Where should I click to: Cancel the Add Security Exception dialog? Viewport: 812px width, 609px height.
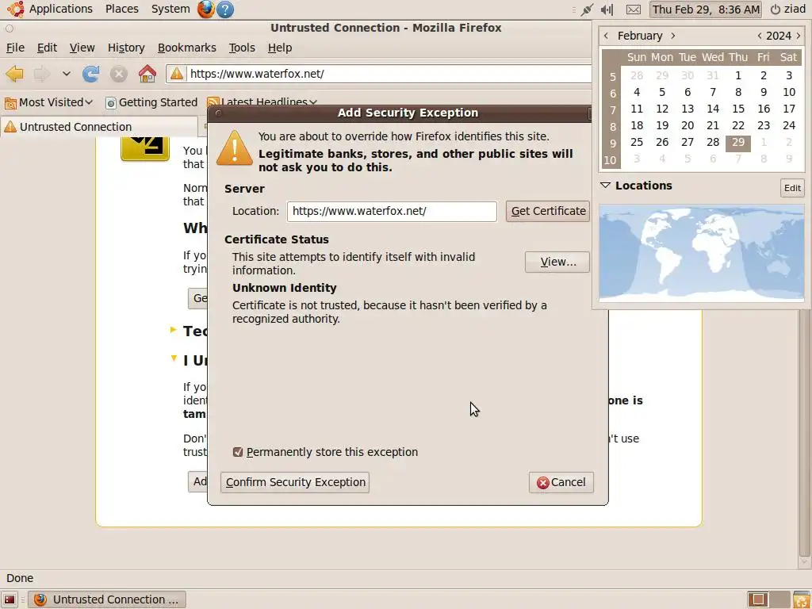point(561,482)
